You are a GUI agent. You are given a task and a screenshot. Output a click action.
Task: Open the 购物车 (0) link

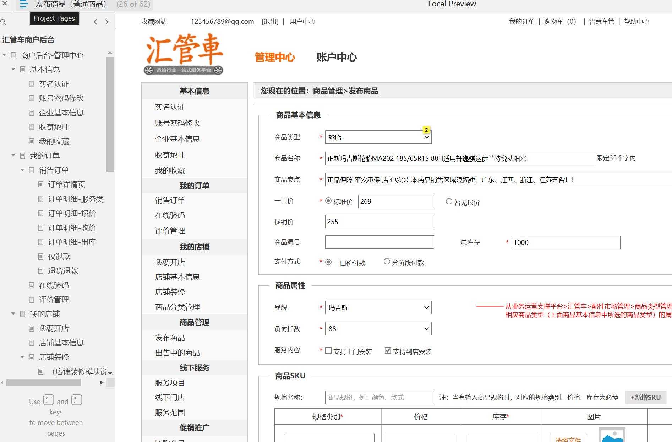click(x=560, y=22)
